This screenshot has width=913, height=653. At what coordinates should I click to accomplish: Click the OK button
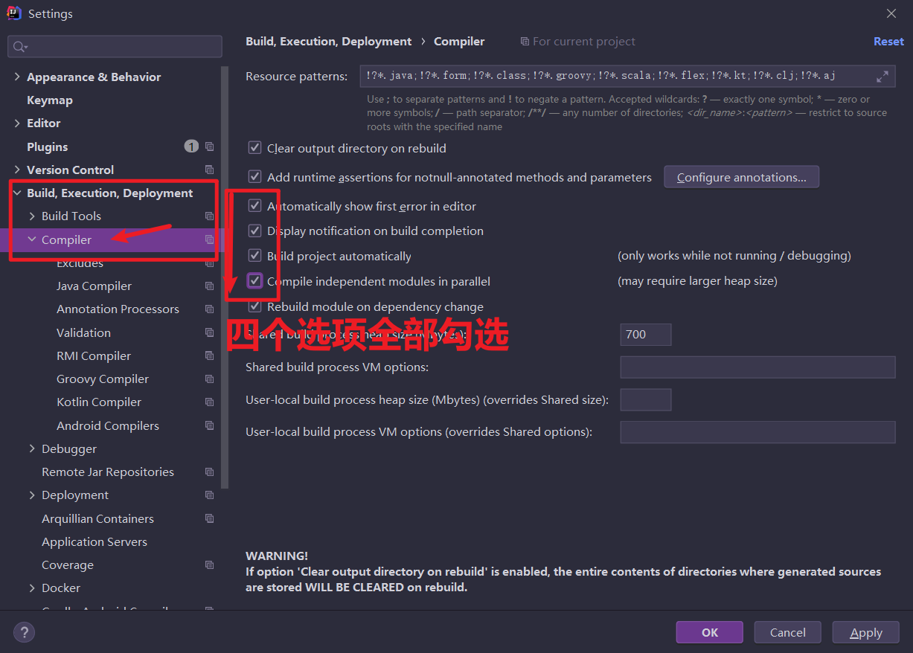[710, 632]
